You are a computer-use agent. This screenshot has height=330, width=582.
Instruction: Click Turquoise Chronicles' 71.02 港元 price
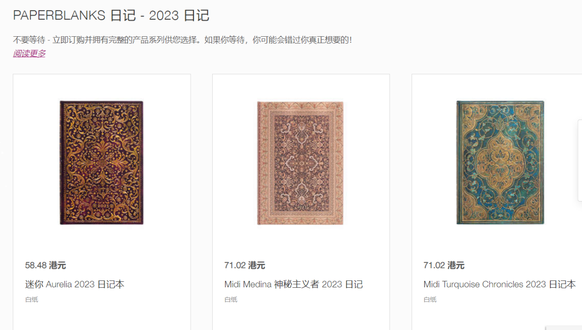coord(444,265)
